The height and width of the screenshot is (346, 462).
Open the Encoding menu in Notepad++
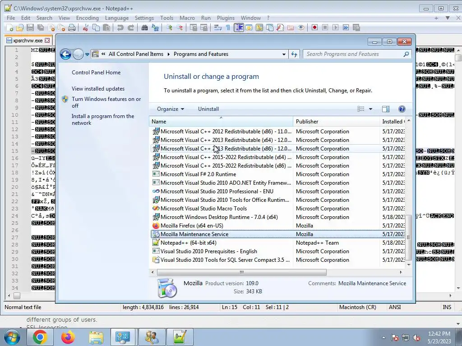(88, 18)
